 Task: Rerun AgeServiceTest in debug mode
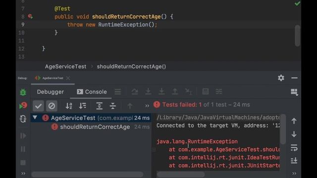tap(23, 92)
